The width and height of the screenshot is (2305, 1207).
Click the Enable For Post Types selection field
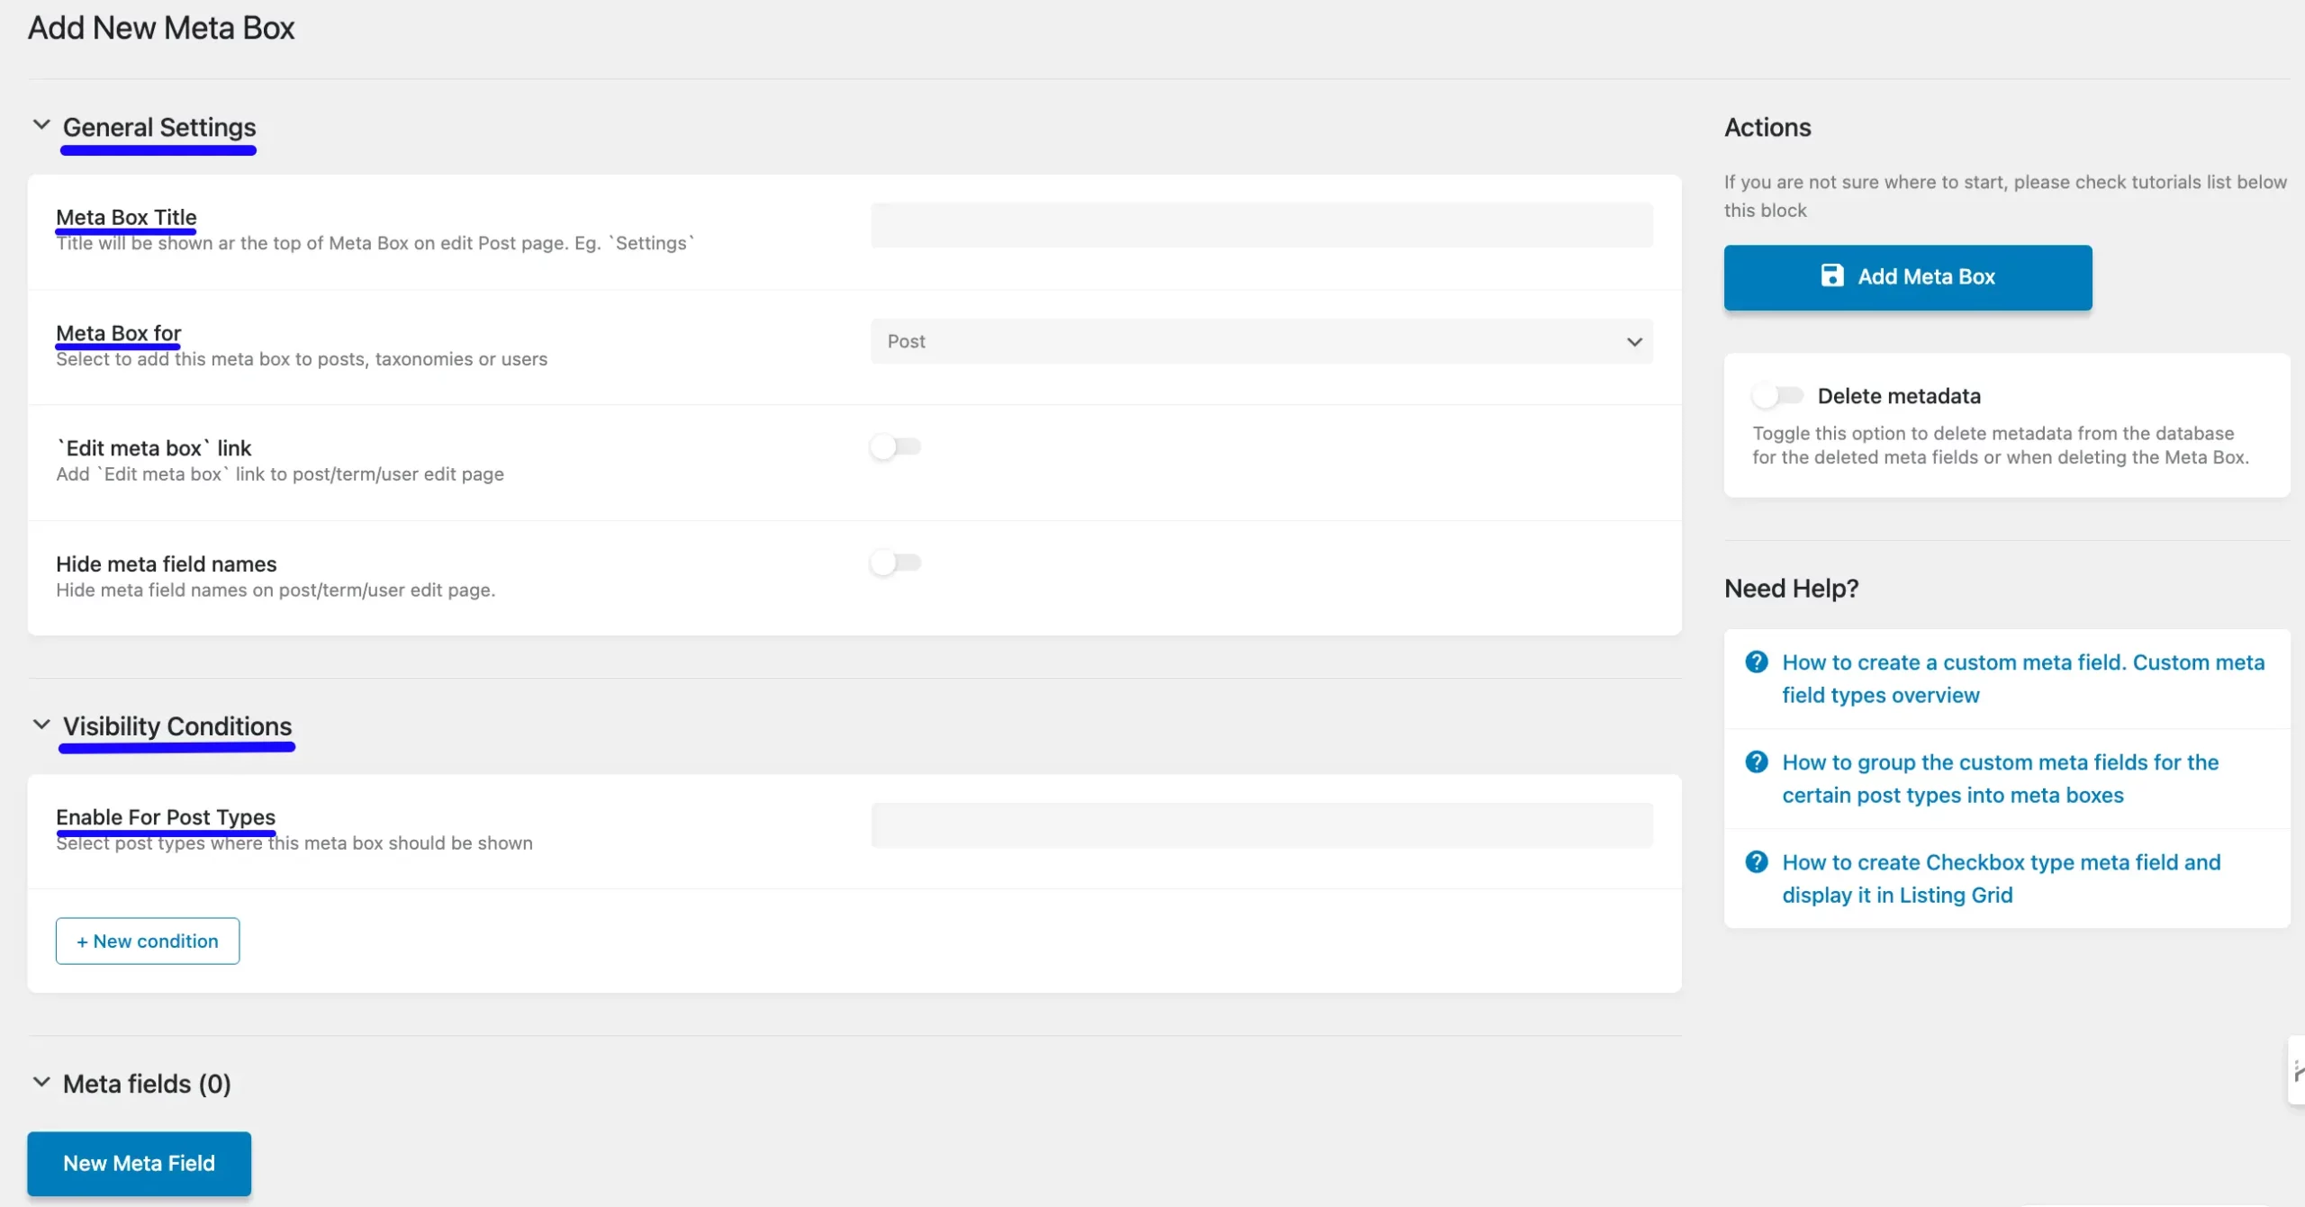1260,824
